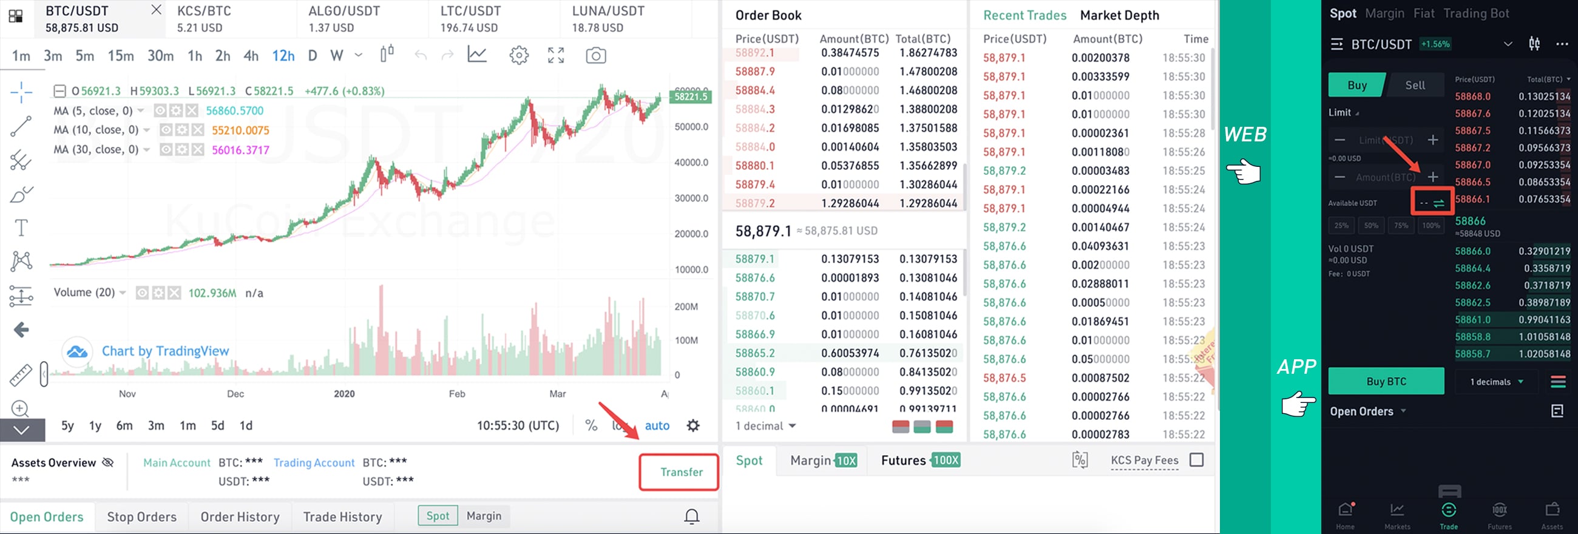Select the 50% amount percentage option
Screen dimensions: 1578x534
tap(1371, 225)
